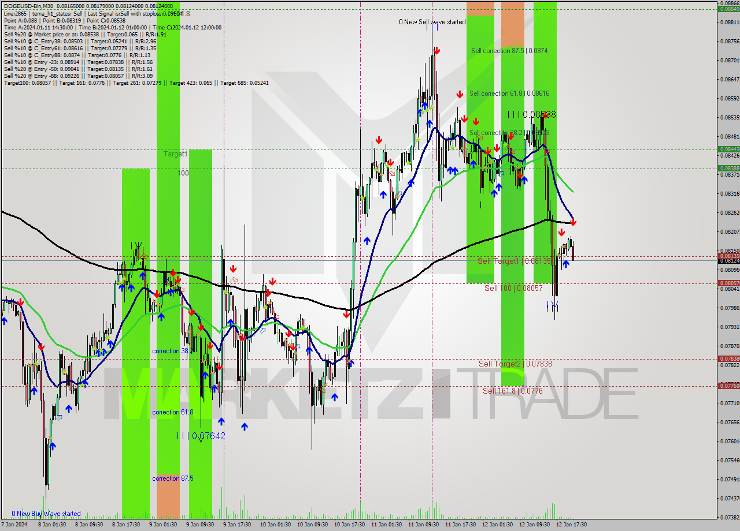Select the Target100: 0.08057 targets summary line
This screenshot has height=531, width=740.
point(136,83)
